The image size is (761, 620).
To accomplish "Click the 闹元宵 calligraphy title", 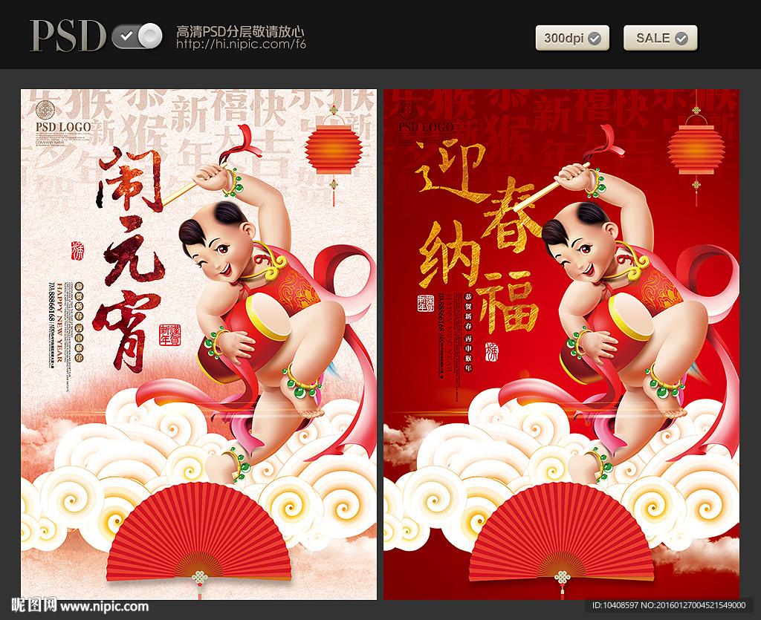I will pyautogui.click(x=129, y=259).
